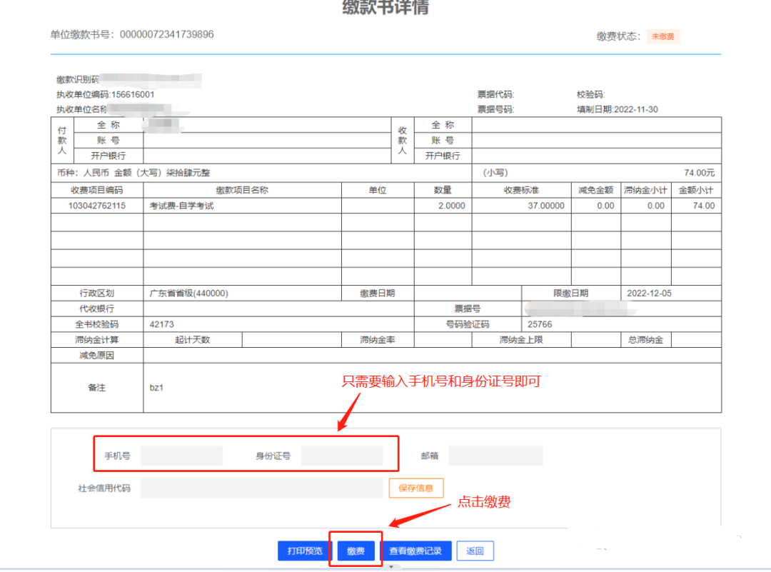
Task: Click the 考试费-自学考试 item cell
Action: pyautogui.click(x=181, y=206)
